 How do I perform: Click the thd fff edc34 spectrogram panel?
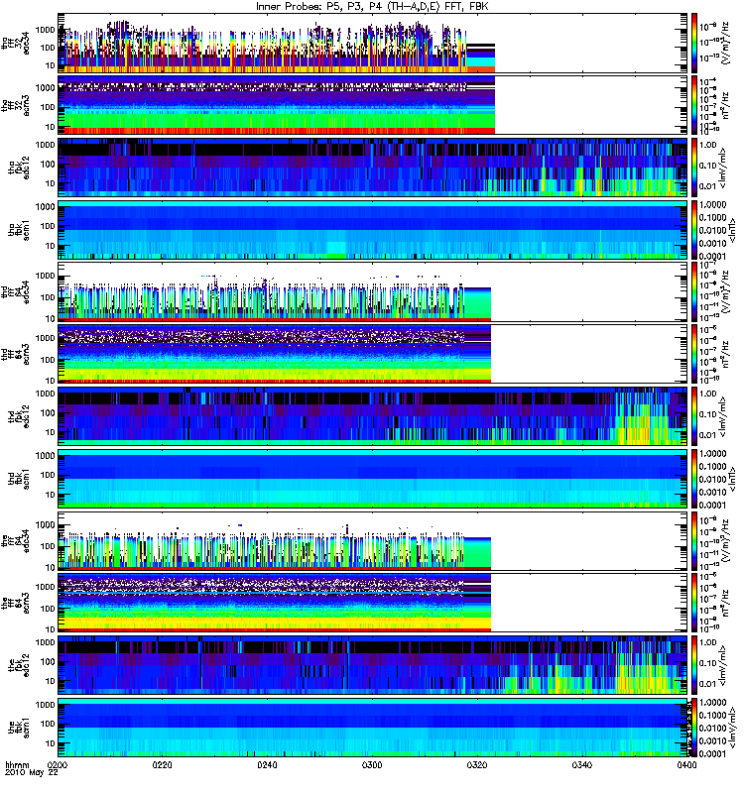pyautogui.click(x=373, y=292)
